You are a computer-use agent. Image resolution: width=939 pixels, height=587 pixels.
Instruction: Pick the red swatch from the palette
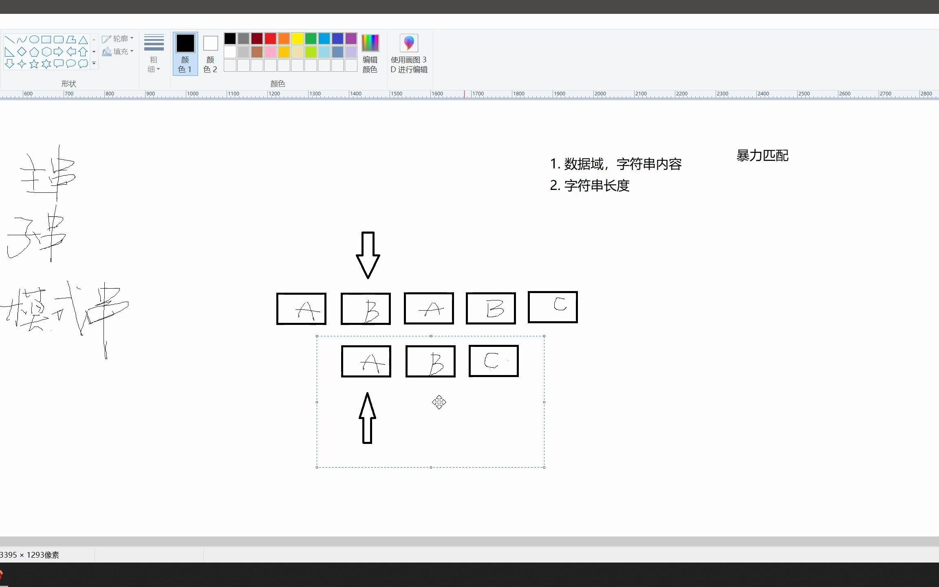(270, 38)
